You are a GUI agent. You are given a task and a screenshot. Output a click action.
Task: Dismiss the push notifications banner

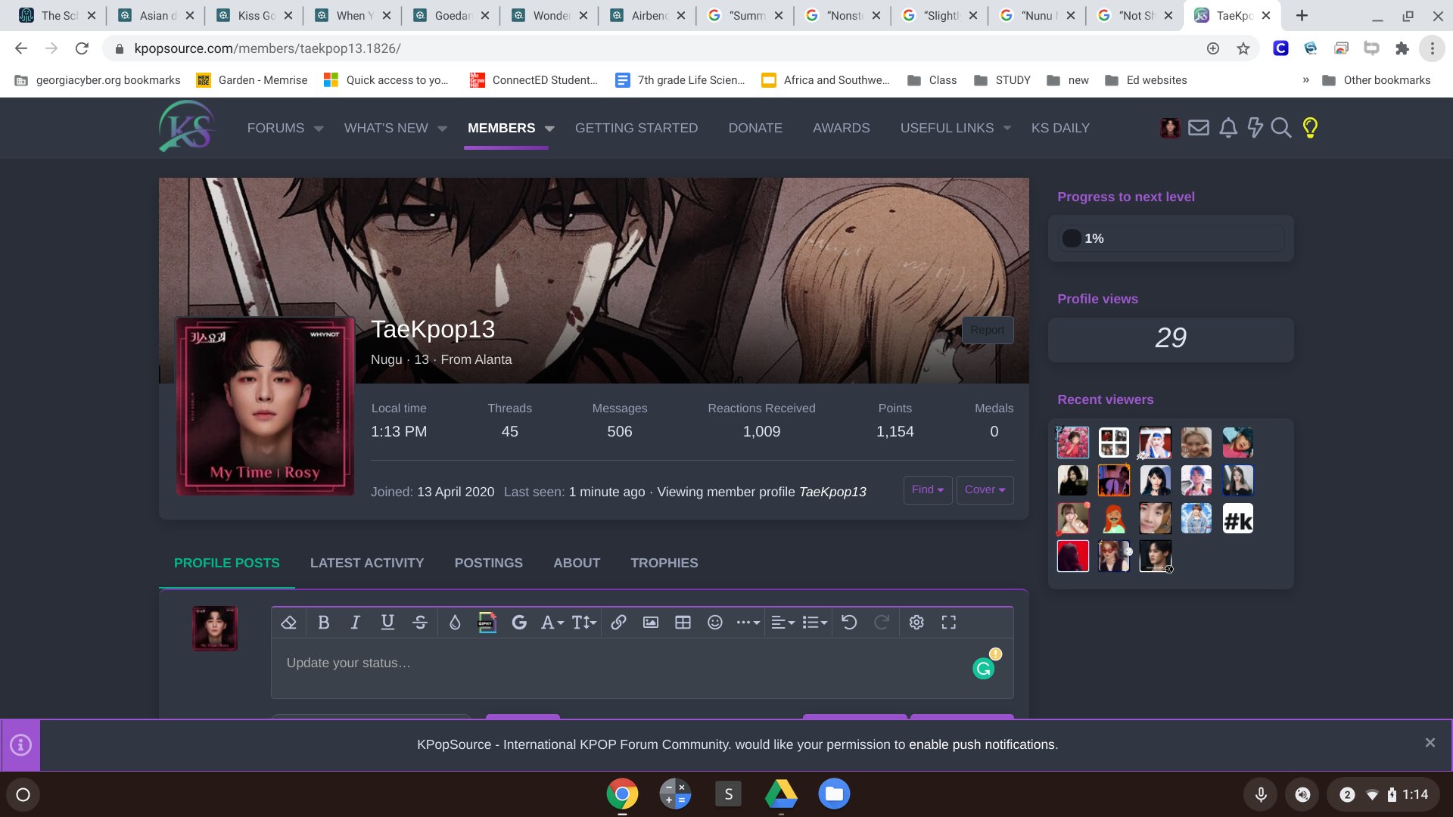pyautogui.click(x=1430, y=744)
